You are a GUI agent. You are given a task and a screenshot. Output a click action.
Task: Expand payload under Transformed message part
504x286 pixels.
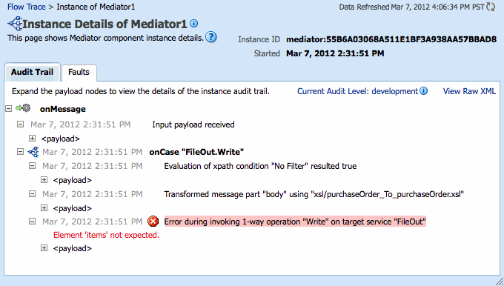(44, 208)
